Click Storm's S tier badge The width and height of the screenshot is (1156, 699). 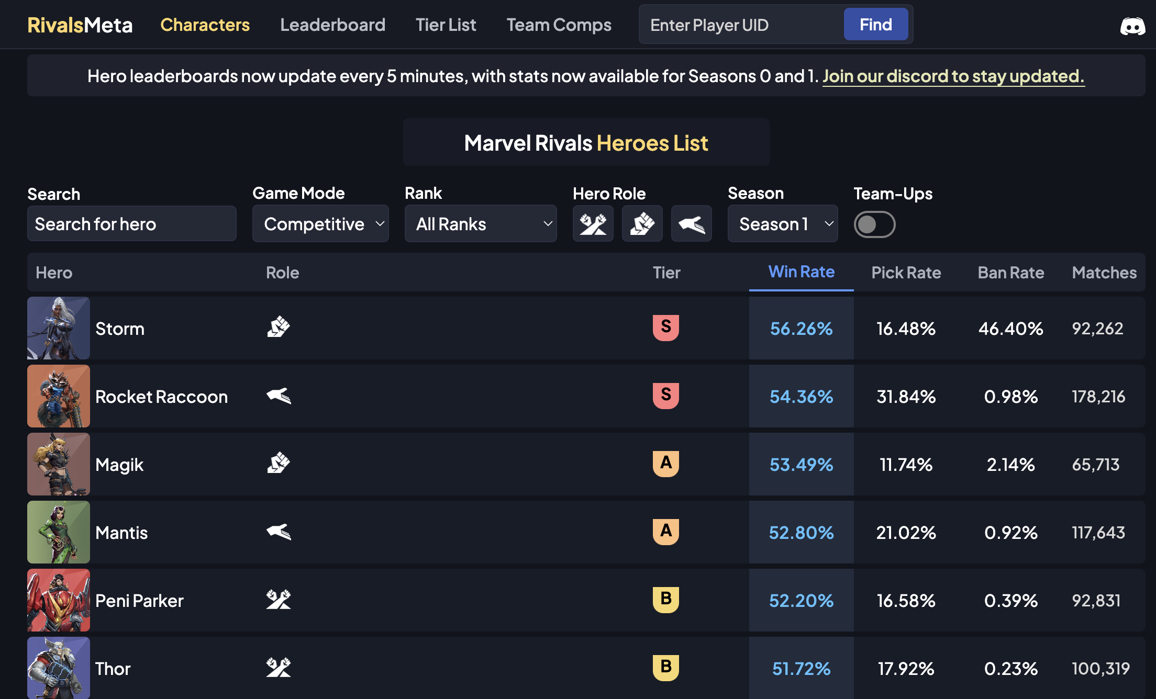(x=666, y=328)
